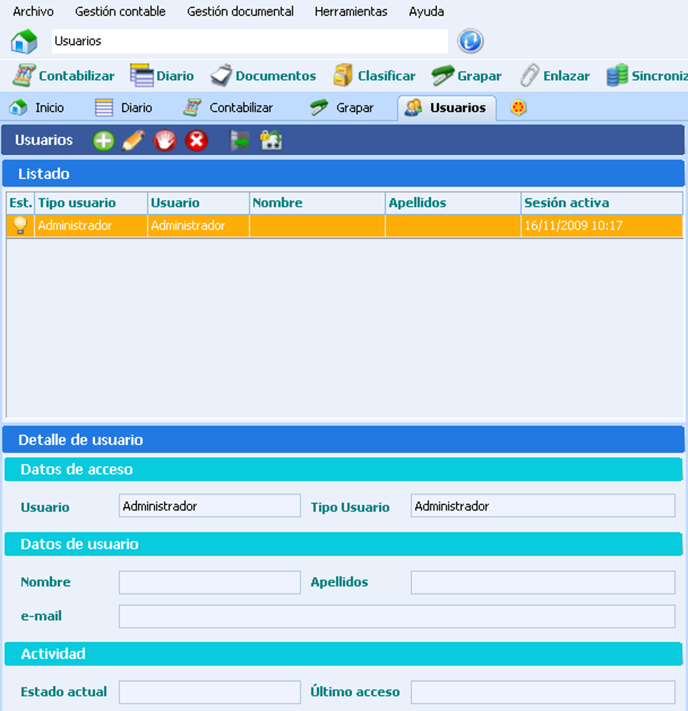
Task: Sort by Apellidos column header
Action: click(x=453, y=202)
